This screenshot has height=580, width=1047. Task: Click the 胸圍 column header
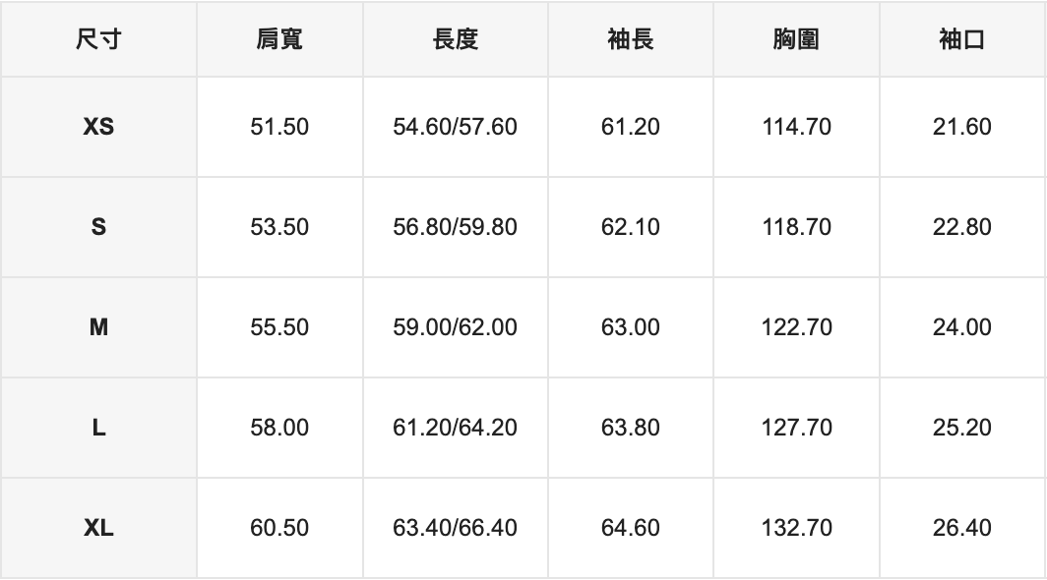(x=796, y=39)
